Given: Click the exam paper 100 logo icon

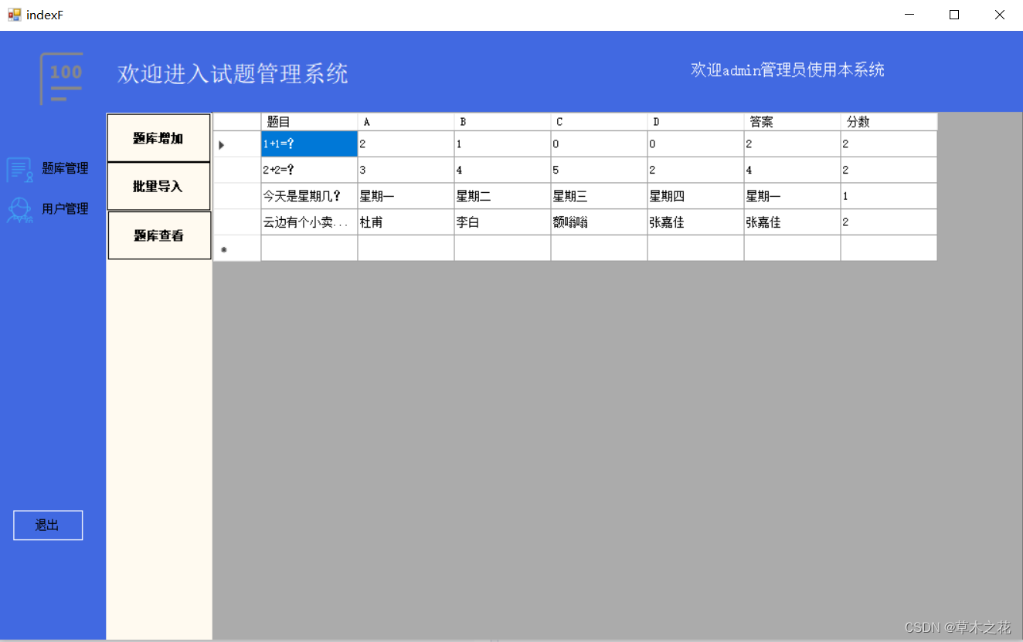Looking at the screenshot, I should (x=62, y=78).
